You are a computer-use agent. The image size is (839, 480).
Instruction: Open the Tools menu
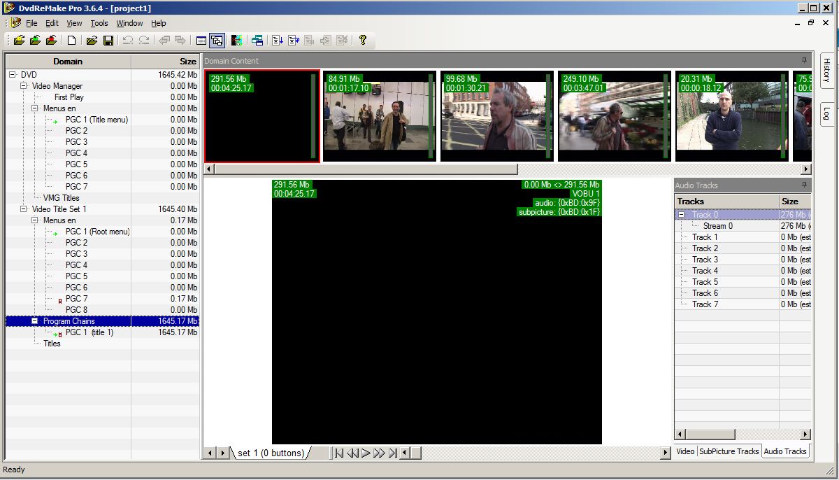(x=99, y=23)
